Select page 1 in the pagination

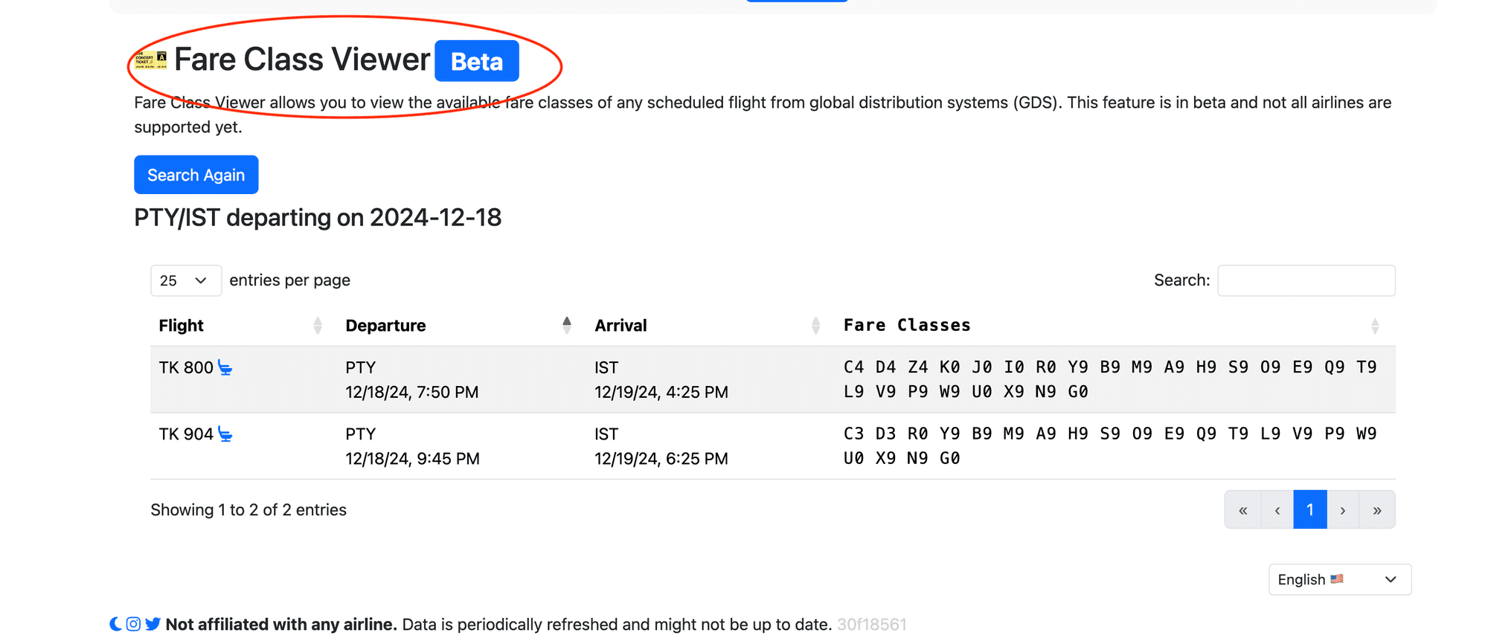click(1310, 510)
